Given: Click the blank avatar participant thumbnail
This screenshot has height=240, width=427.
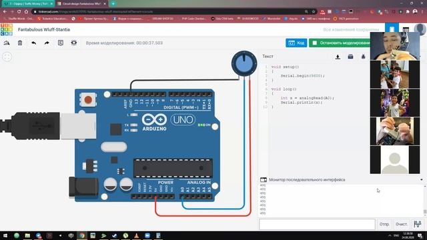Looking at the screenshot, I should 395,160.
